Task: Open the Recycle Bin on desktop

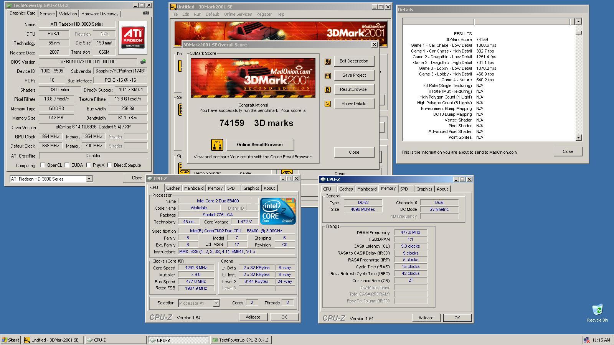Action: pos(597,313)
